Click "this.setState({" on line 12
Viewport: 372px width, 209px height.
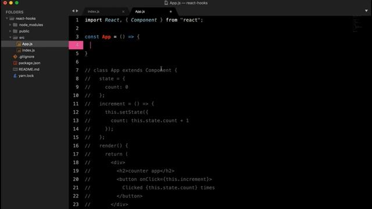[127, 112]
